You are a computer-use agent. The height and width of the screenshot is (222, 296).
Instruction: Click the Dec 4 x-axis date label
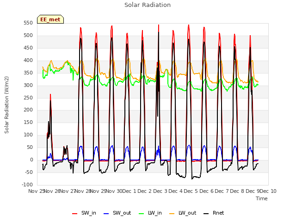pos(176,191)
